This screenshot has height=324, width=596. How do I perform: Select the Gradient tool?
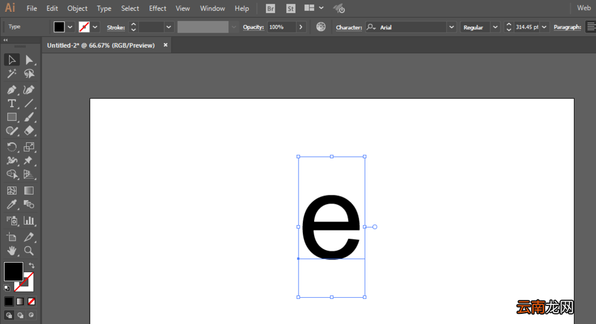click(29, 191)
